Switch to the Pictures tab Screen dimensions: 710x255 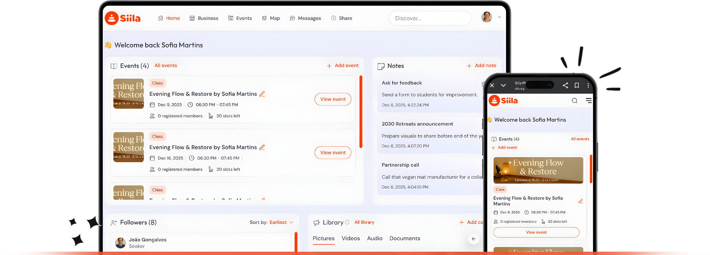pos(324,238)
